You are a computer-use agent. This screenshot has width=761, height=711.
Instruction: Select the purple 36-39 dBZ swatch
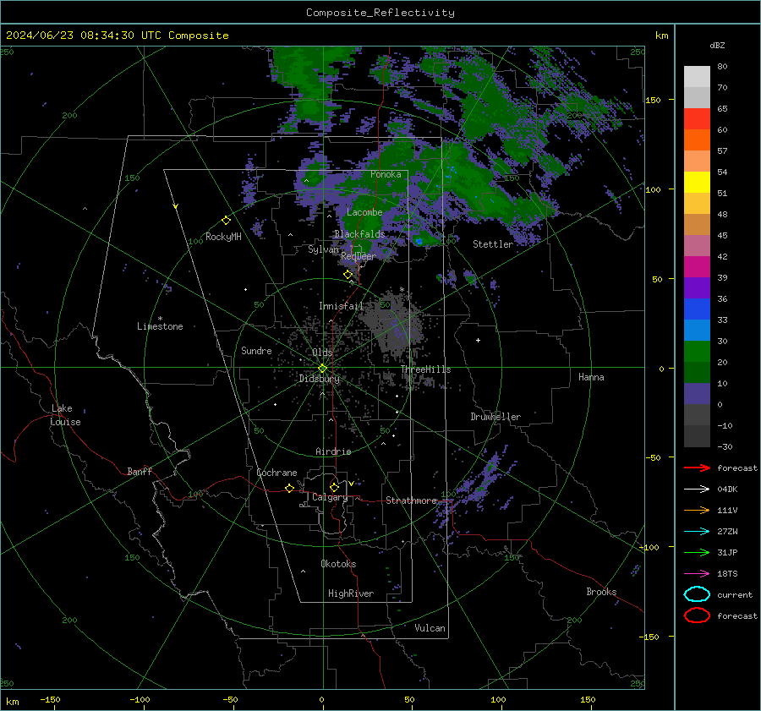tap(697, 288)
